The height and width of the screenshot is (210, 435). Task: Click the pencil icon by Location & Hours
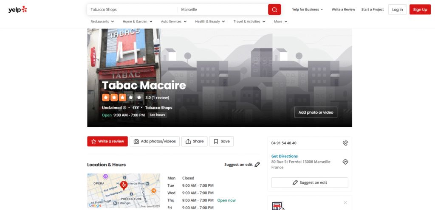point(257,165)
